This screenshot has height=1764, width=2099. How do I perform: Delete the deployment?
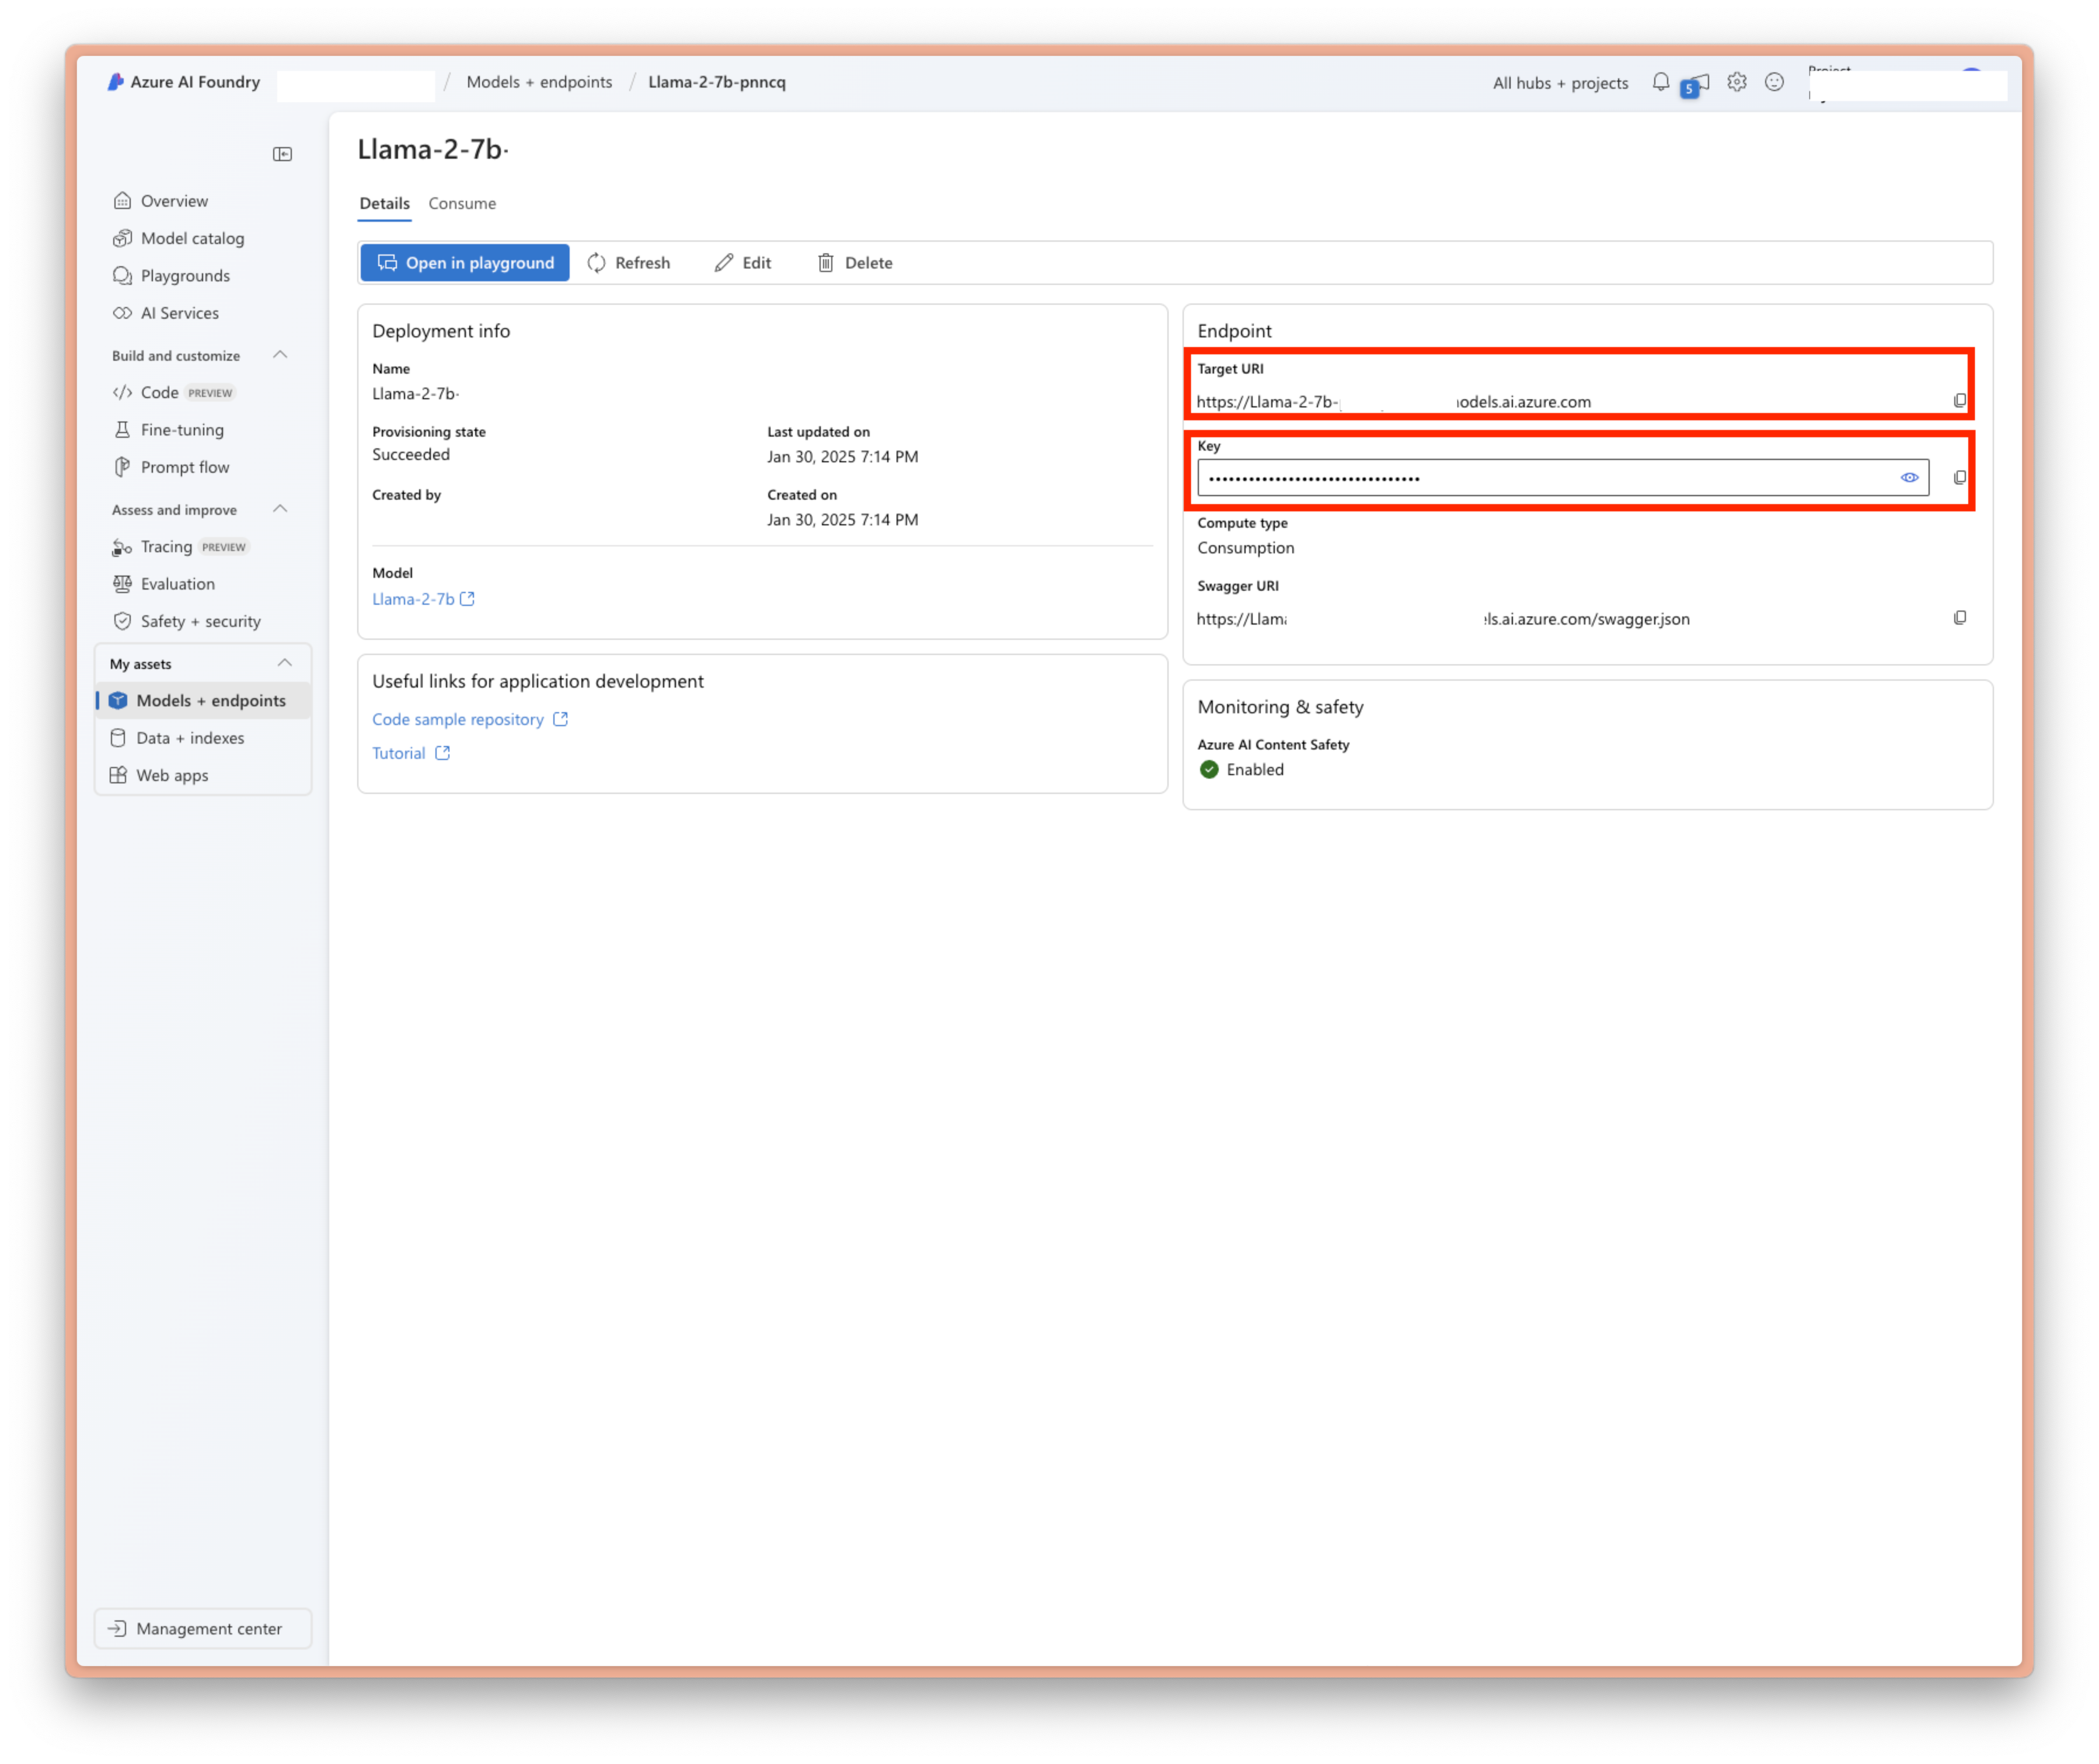pyautogui.click(x=856, y=263)
